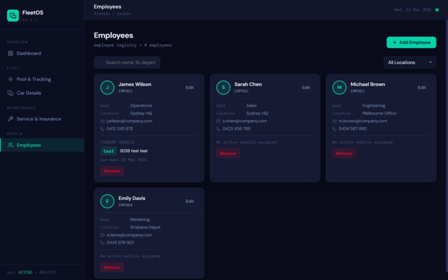Click 'Brisbane Depot' location value
448x280 pixels.
(146, 227)
